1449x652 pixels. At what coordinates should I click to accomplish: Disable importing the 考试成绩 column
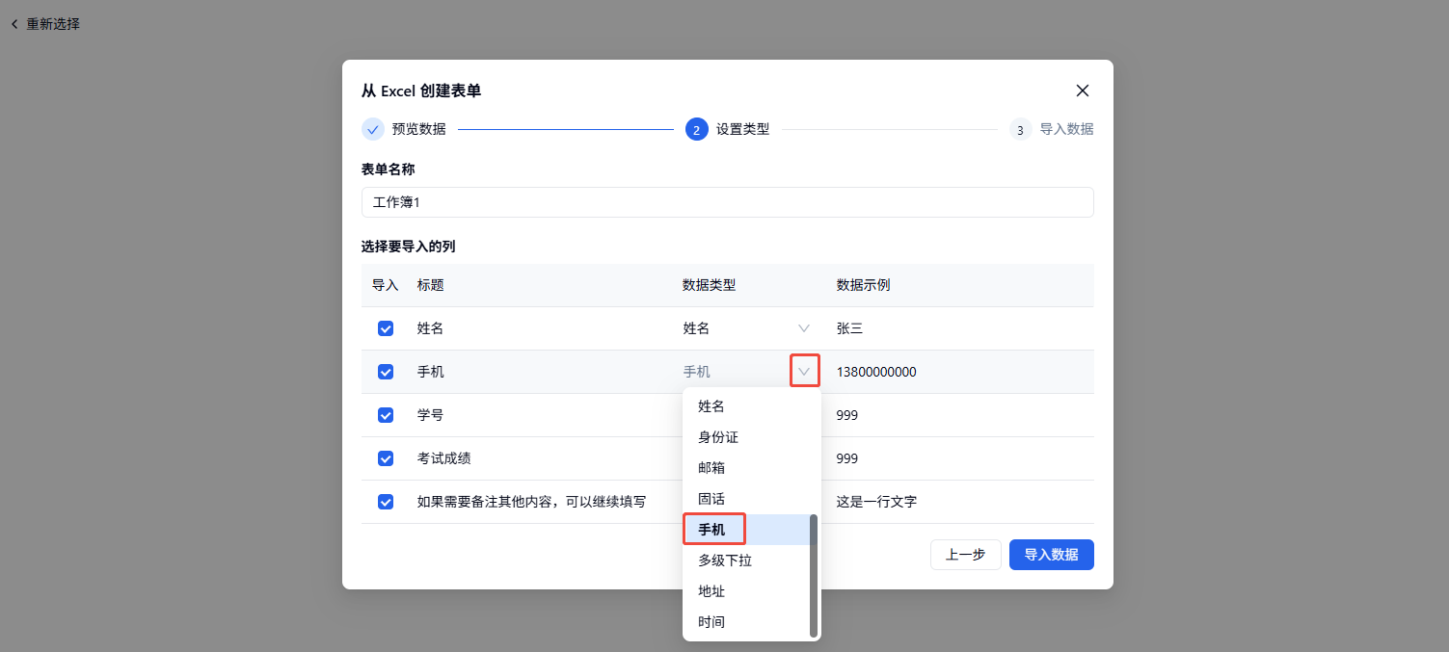[386, 458]
